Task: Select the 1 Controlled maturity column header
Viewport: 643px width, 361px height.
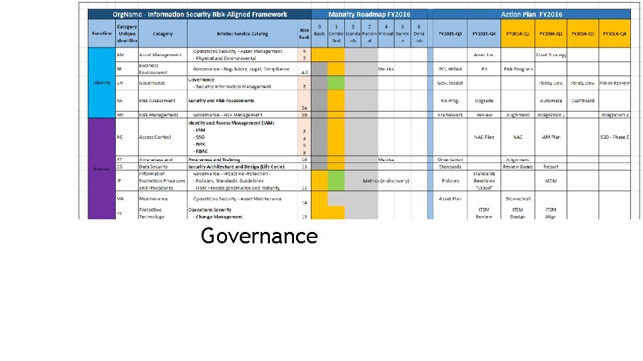Action: point(336,33)
